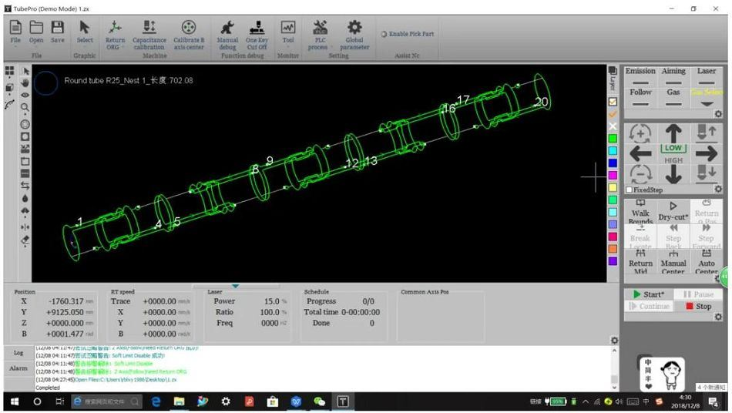
Task: Toggle laser Emission
Action: click(x=640, y=76)
